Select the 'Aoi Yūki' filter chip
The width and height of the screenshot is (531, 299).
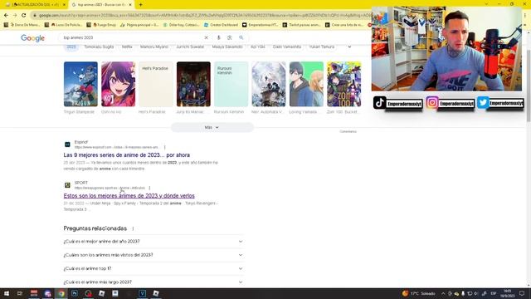coord(258,47)
